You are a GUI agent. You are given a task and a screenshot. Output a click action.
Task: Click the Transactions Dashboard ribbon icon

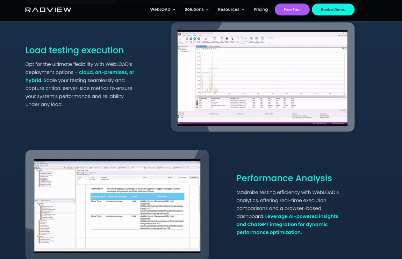click(x=215, y=39)
